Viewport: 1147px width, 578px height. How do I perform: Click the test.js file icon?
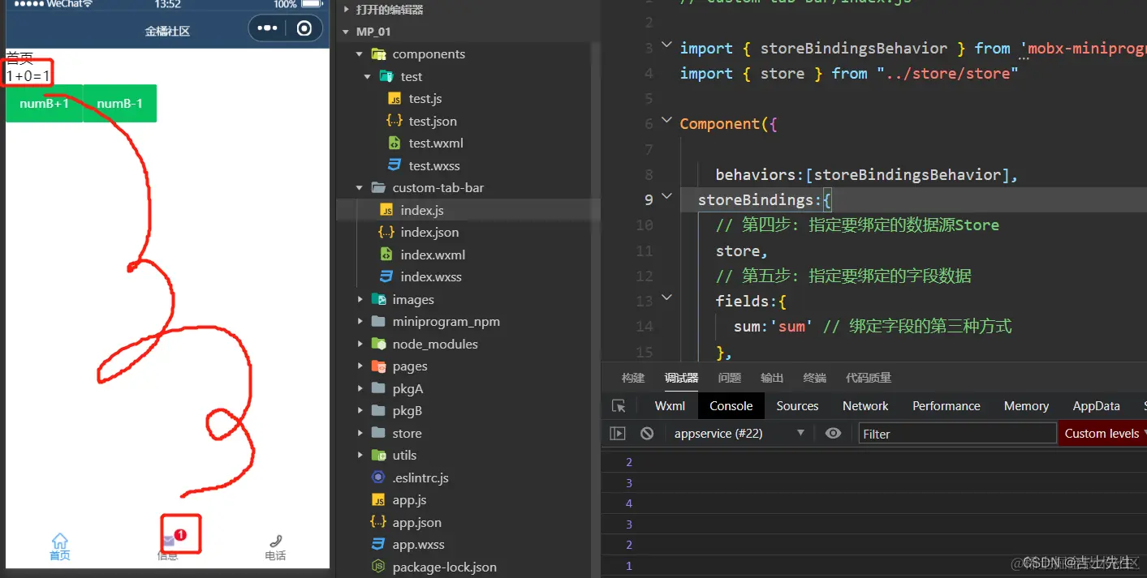[395, 99]
